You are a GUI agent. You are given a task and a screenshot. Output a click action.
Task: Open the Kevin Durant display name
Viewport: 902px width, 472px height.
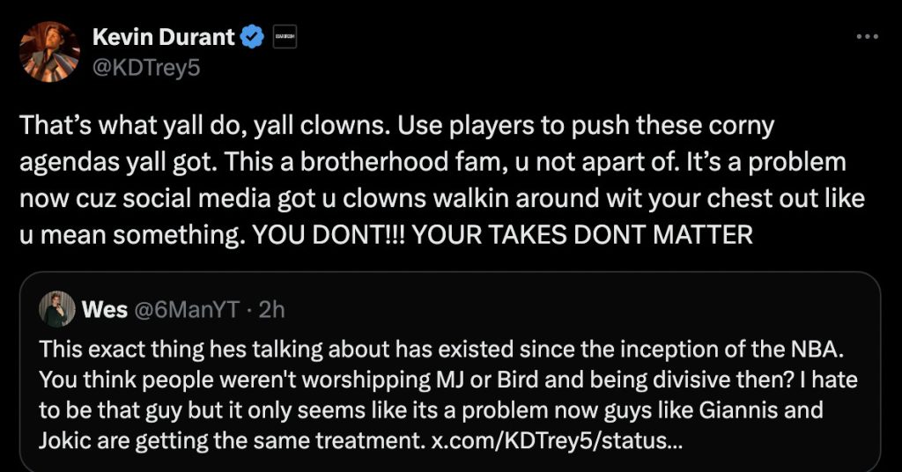coord(165,37)
